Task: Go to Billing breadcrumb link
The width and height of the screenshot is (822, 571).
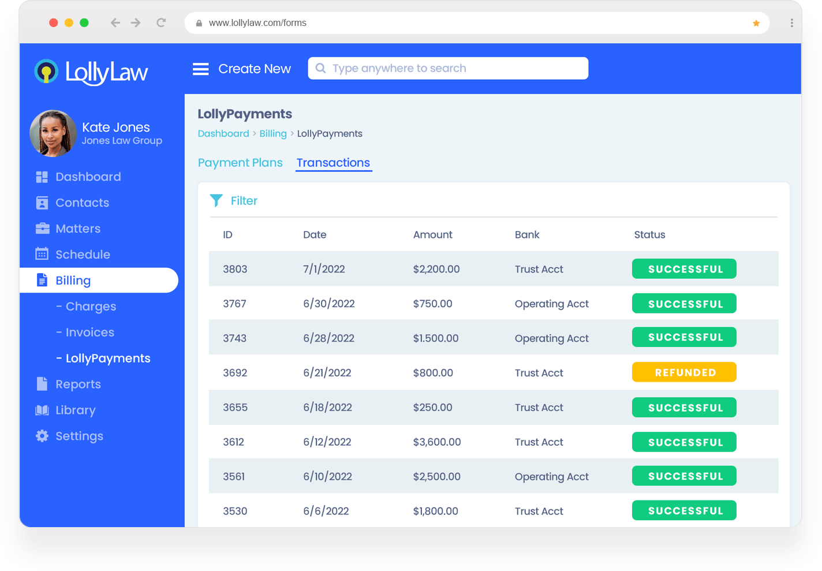Action: pyautogui.click(x=273, y=133)
